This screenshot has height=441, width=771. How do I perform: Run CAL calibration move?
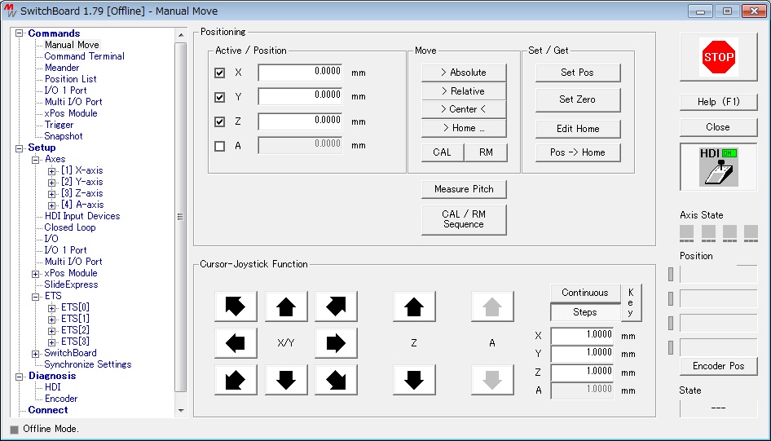[x=442, y=152]
